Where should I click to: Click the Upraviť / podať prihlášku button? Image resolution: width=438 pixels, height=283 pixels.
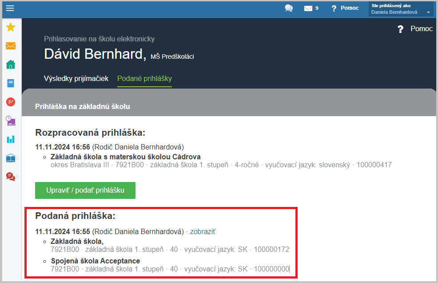pos(85,190)
